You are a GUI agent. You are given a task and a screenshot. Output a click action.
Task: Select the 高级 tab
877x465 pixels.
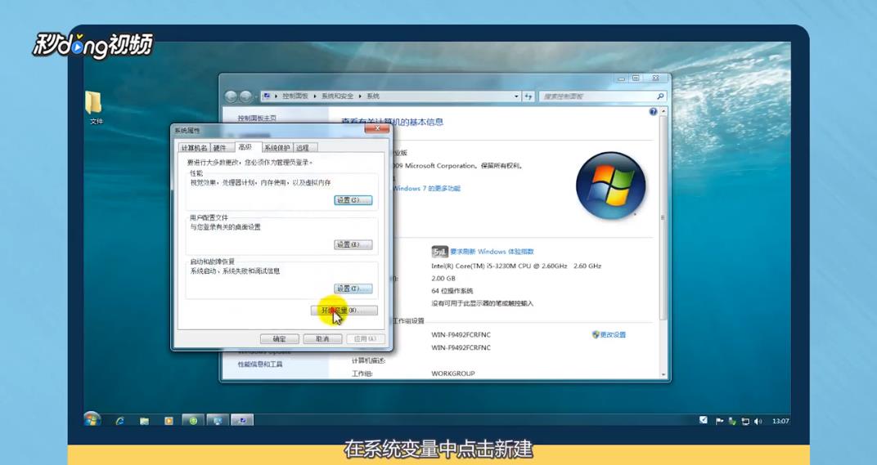pos(245,147)
